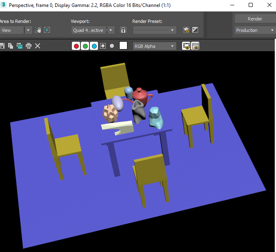Screen dimensions: 276x252
Task: Click the 3ds Max window icon
Action: click(4, 5)
